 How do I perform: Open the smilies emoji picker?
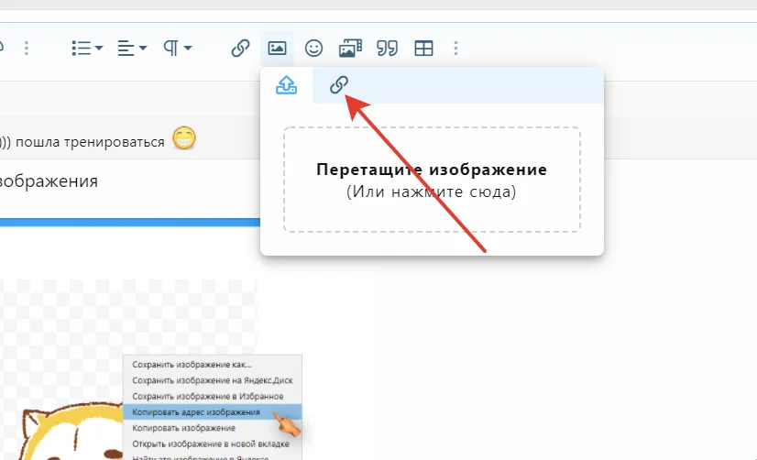[313, 48]
